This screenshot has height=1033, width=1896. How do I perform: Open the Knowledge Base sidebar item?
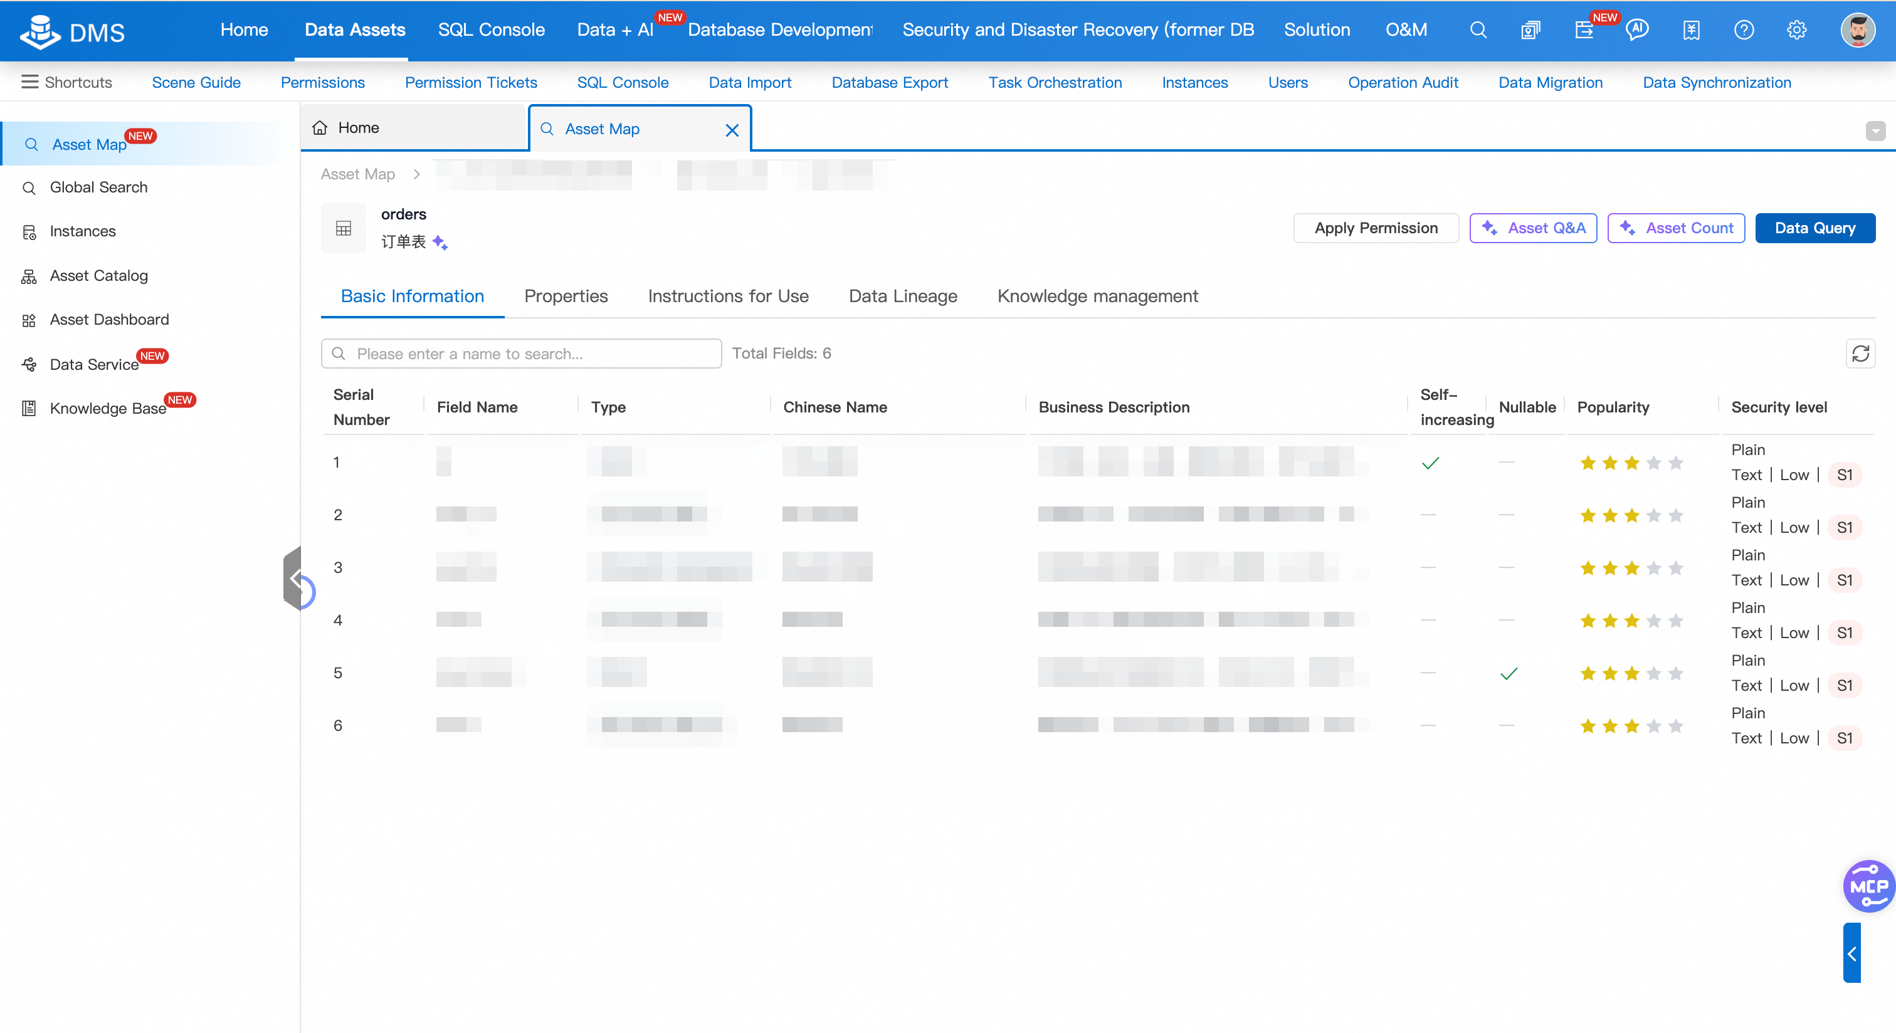(107, 408)
